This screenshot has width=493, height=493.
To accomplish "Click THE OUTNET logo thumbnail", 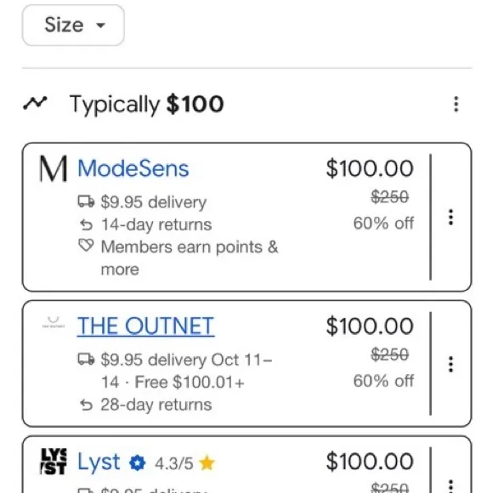I will pyautogui.click(x=54, y=323).
